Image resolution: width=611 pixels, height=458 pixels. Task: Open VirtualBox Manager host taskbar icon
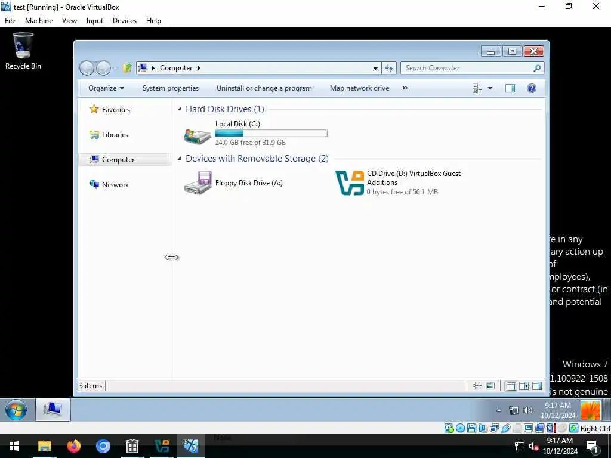click(162, 446)
